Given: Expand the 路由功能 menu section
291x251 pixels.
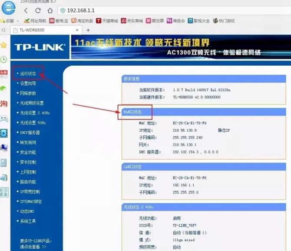Looking at the screenshot, I should 28,182.
